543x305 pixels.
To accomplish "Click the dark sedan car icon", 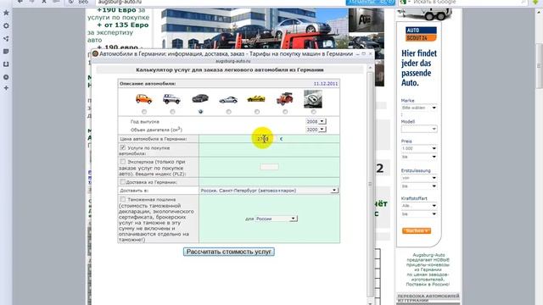I will tap(200, 98).
